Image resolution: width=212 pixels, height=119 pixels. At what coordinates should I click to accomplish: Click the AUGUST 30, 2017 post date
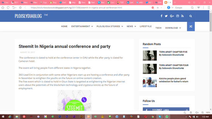coord(27,52)
